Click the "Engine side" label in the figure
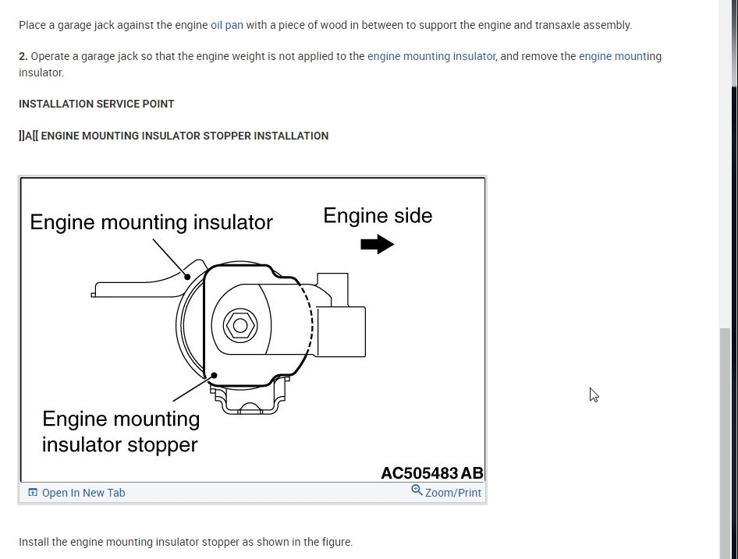Screen dimensions: 738x559 tap(378, 216)
